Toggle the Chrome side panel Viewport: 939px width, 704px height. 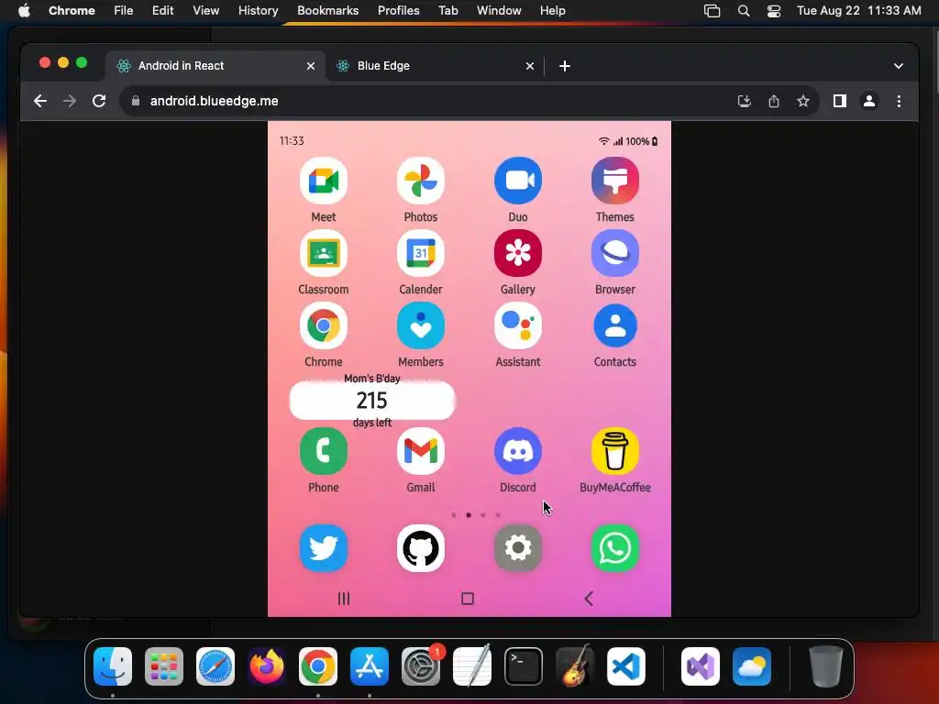click(840, 101)
